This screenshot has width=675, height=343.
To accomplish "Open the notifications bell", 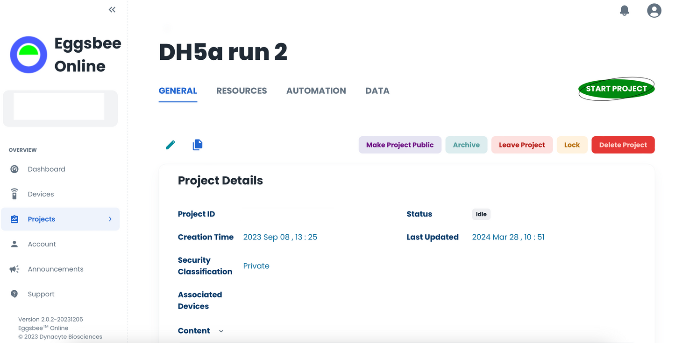I will point(624,11).
